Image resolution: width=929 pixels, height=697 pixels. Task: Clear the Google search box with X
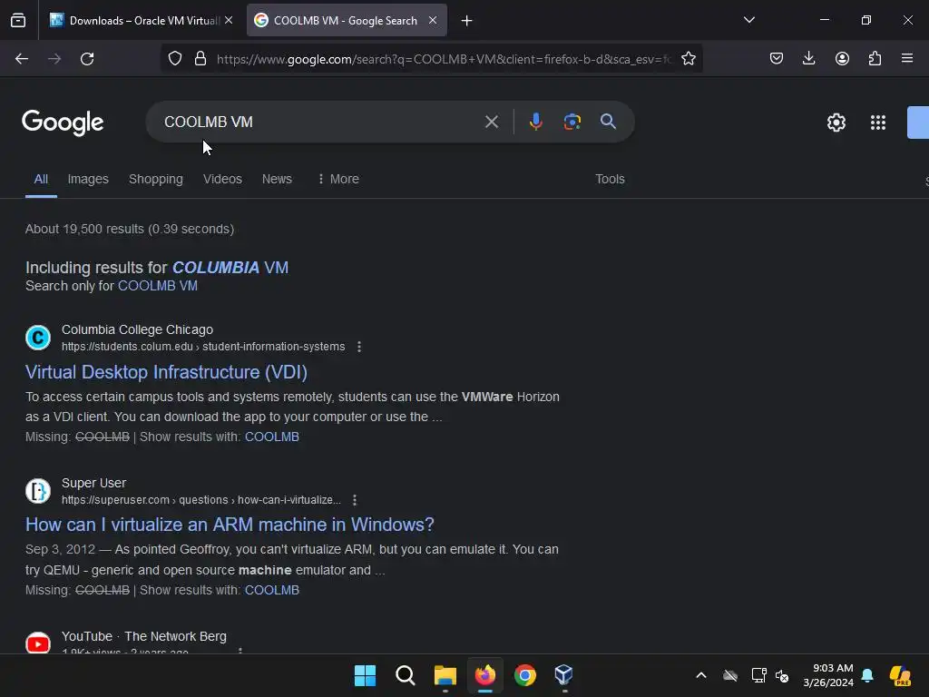(491, 122)
